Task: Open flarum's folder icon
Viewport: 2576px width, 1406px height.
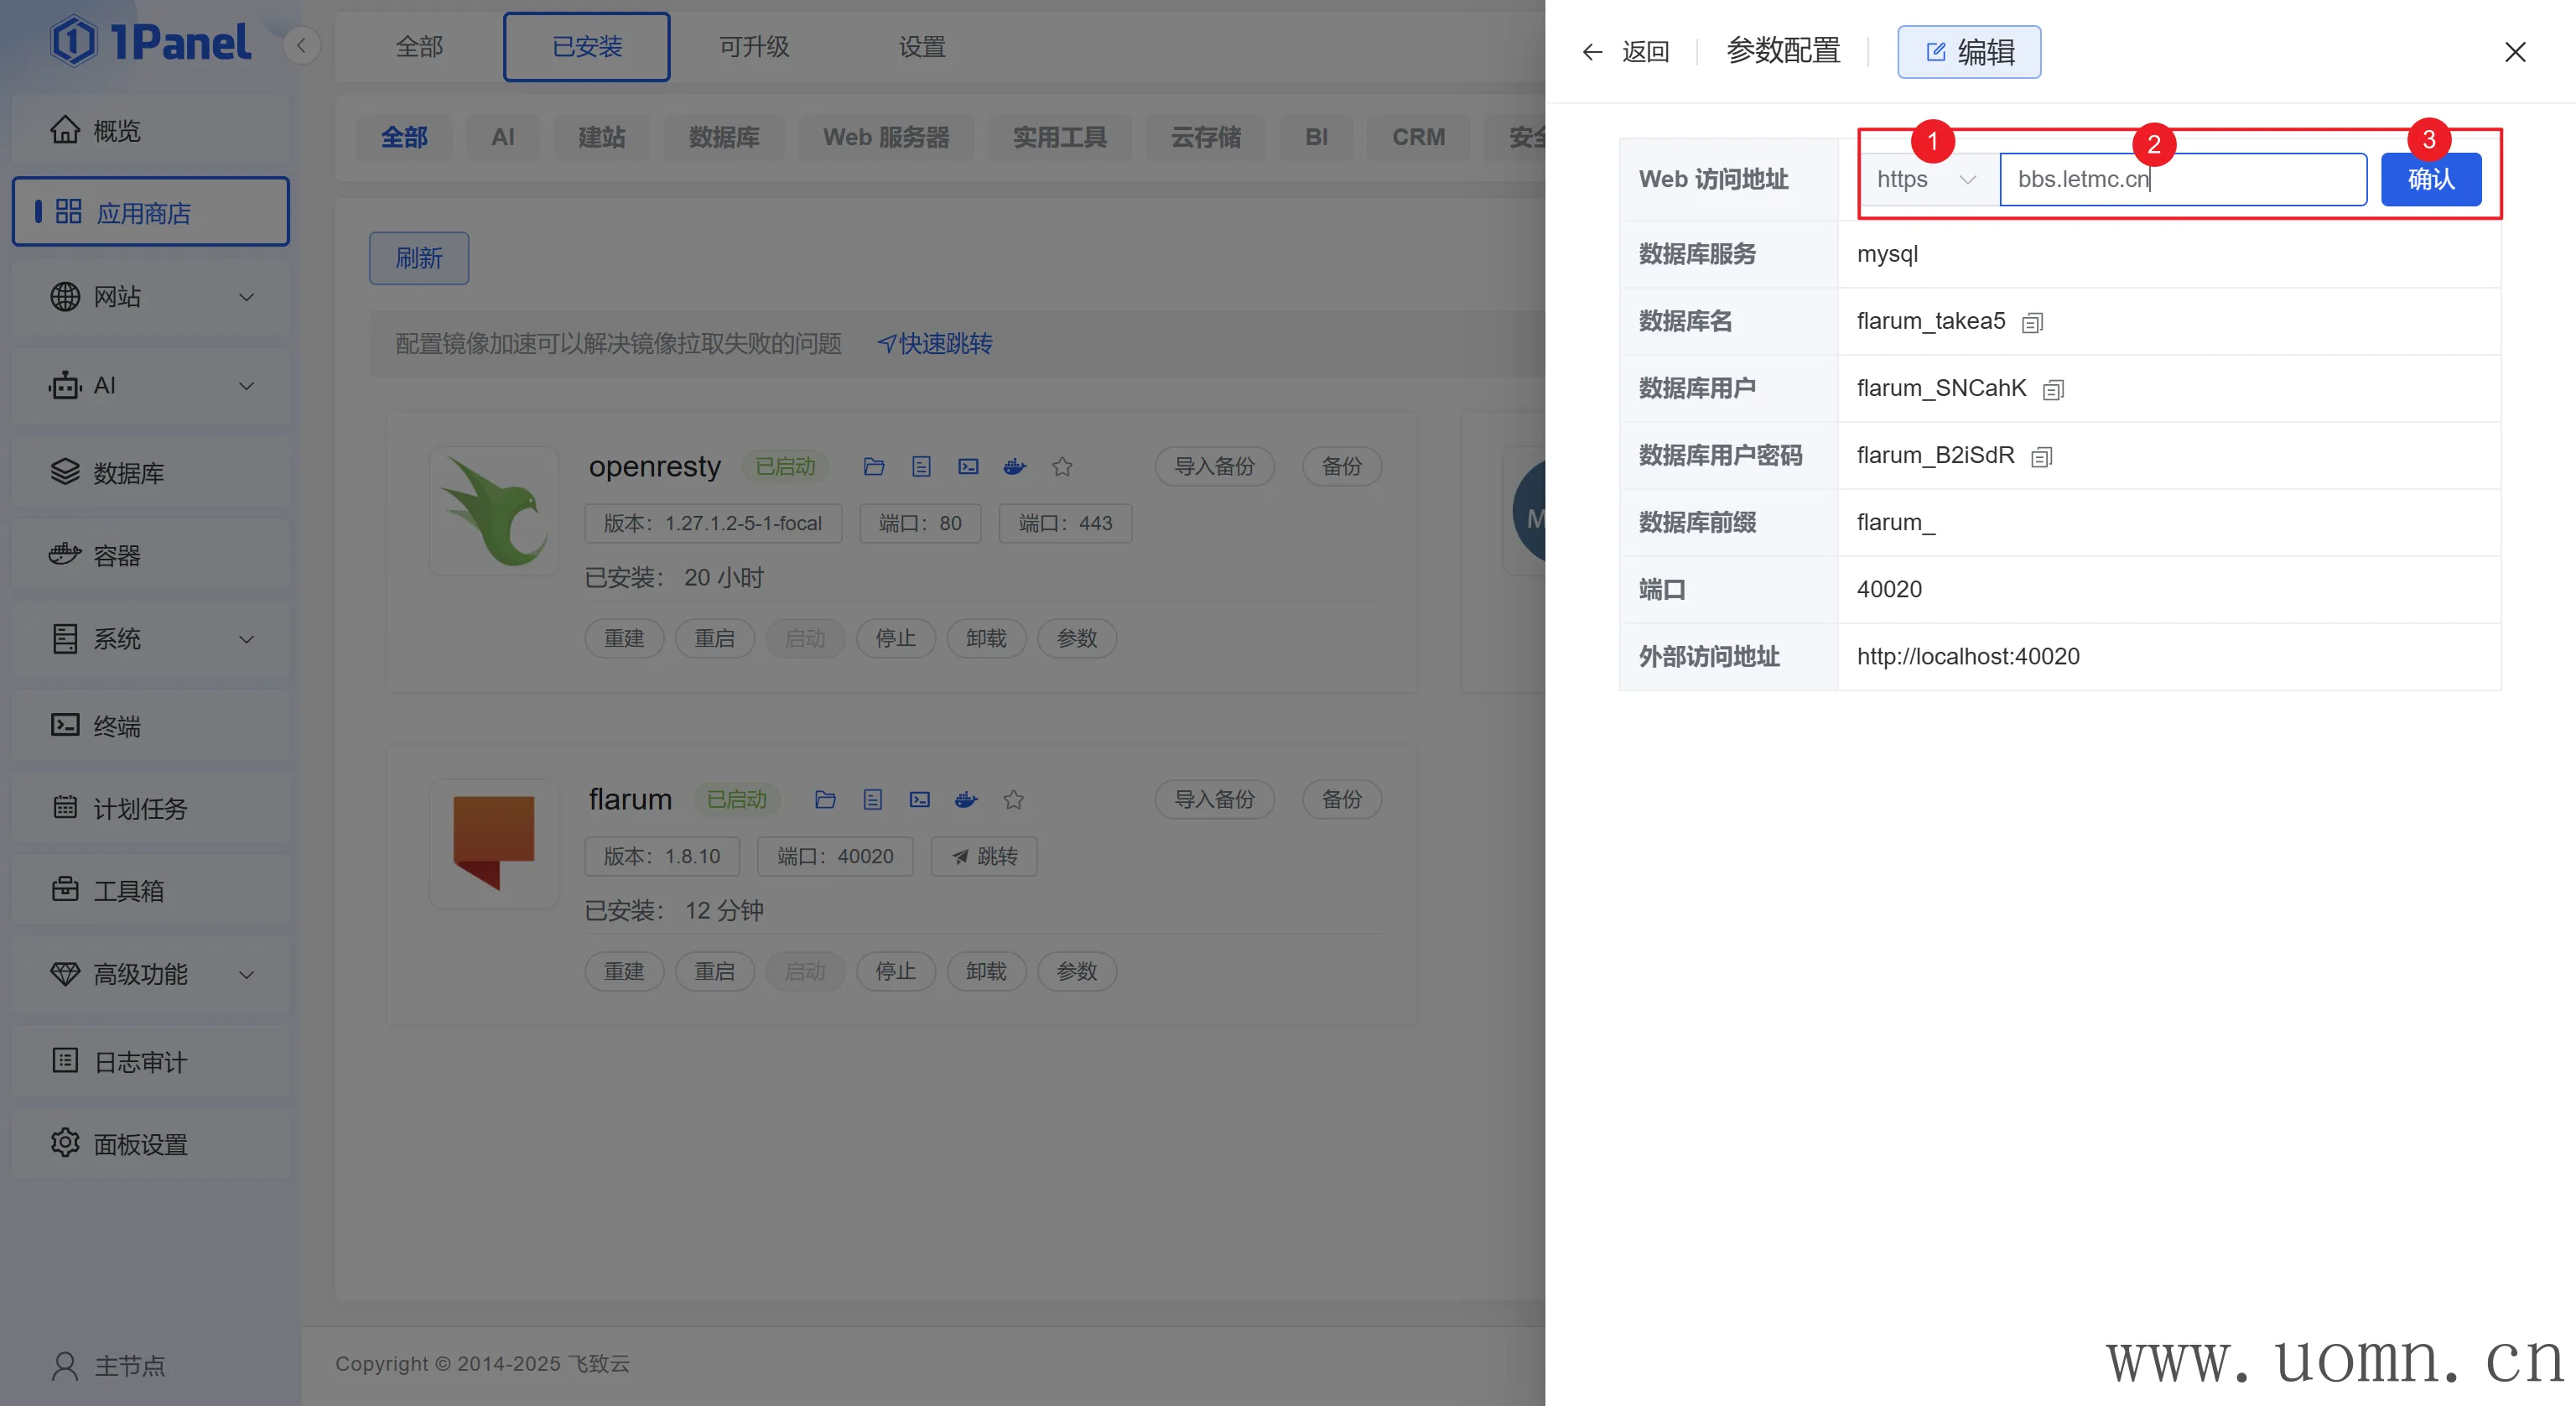Action: point(825,799)
